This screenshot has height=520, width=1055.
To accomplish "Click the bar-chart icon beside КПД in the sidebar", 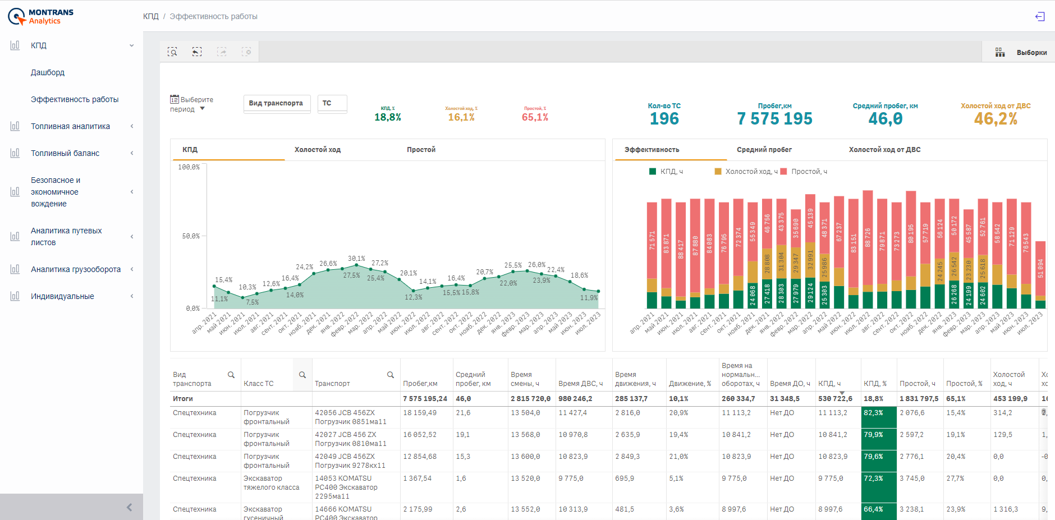I will (15, 45).
